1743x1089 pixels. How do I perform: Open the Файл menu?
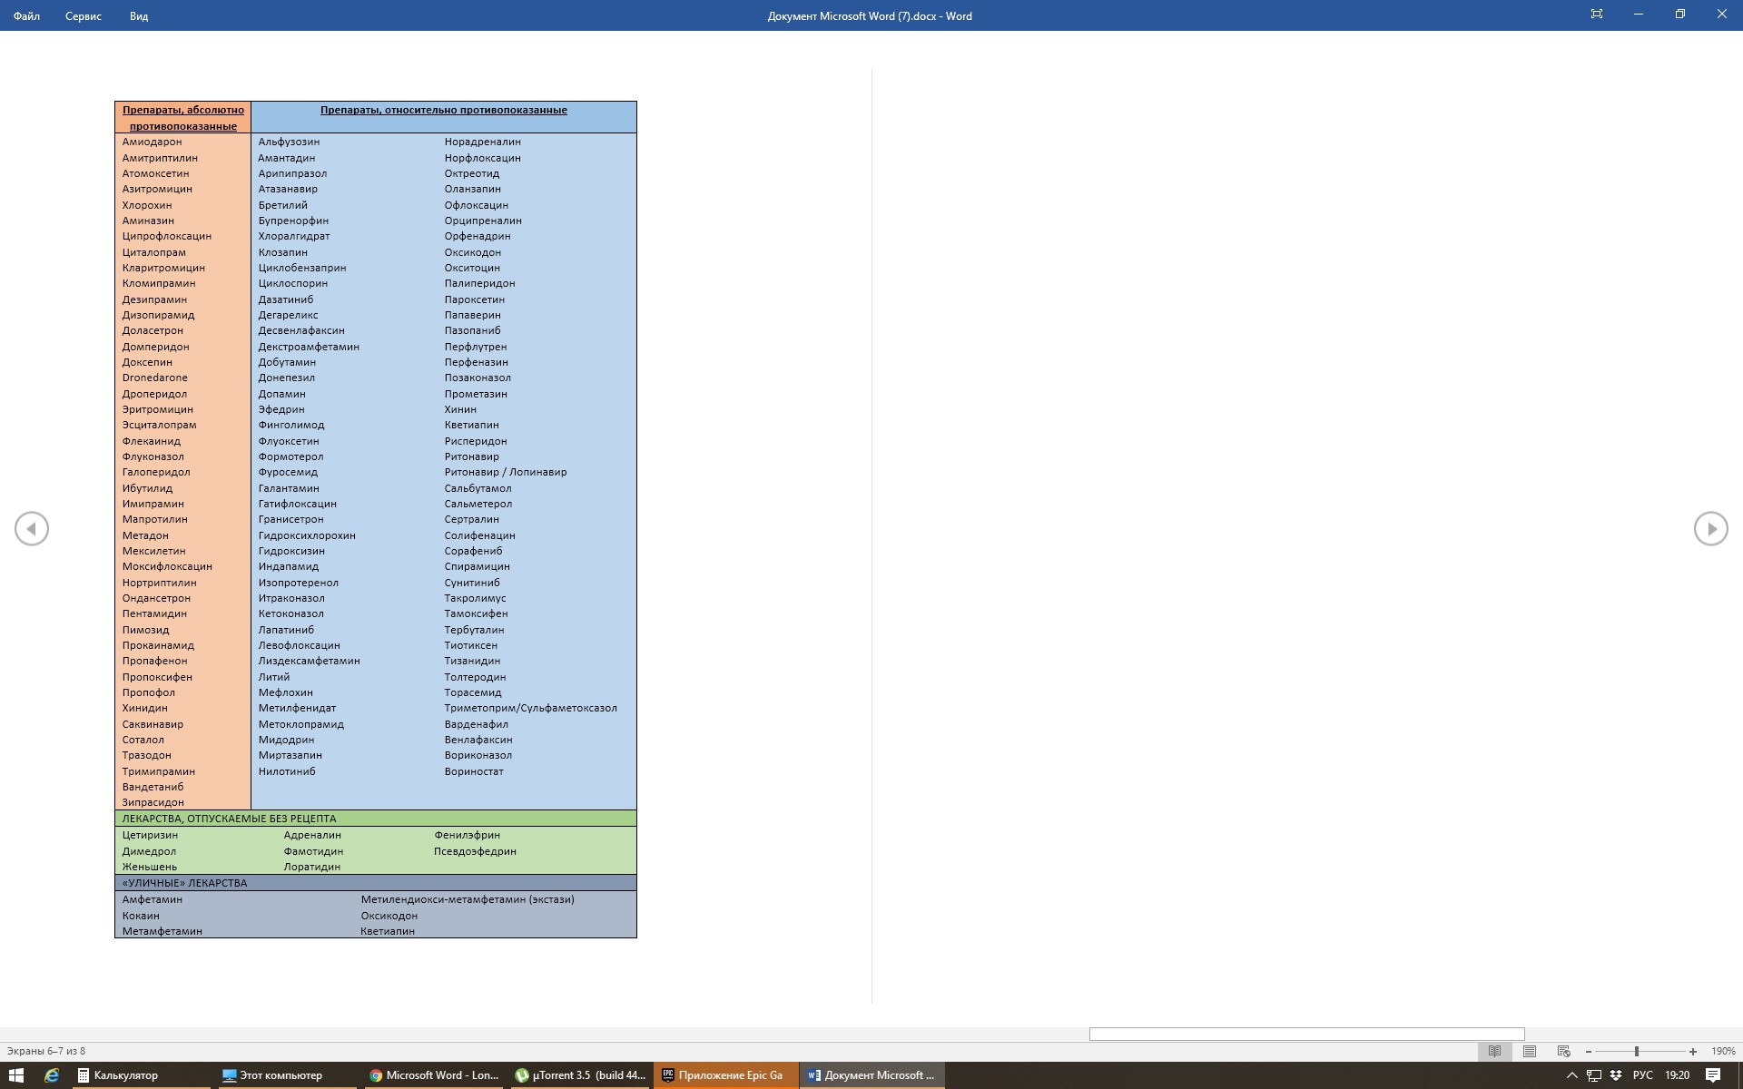pyautogui.click(x=26, y=15)
